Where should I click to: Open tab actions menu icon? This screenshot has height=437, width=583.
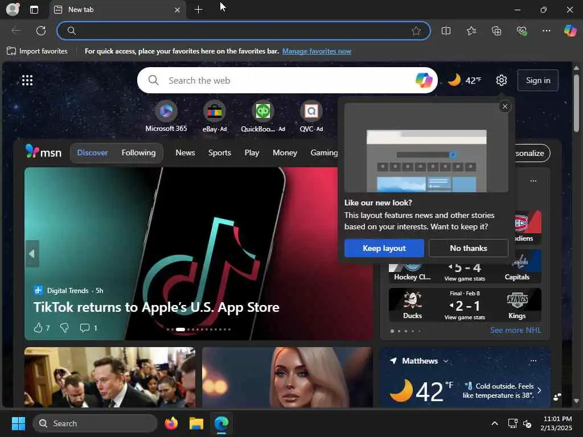[34, 10]
